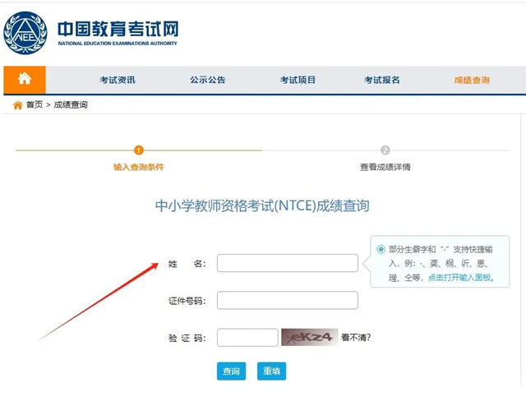Switch to the 考试报名 tab
526x415 pixels.
[382, 80]
